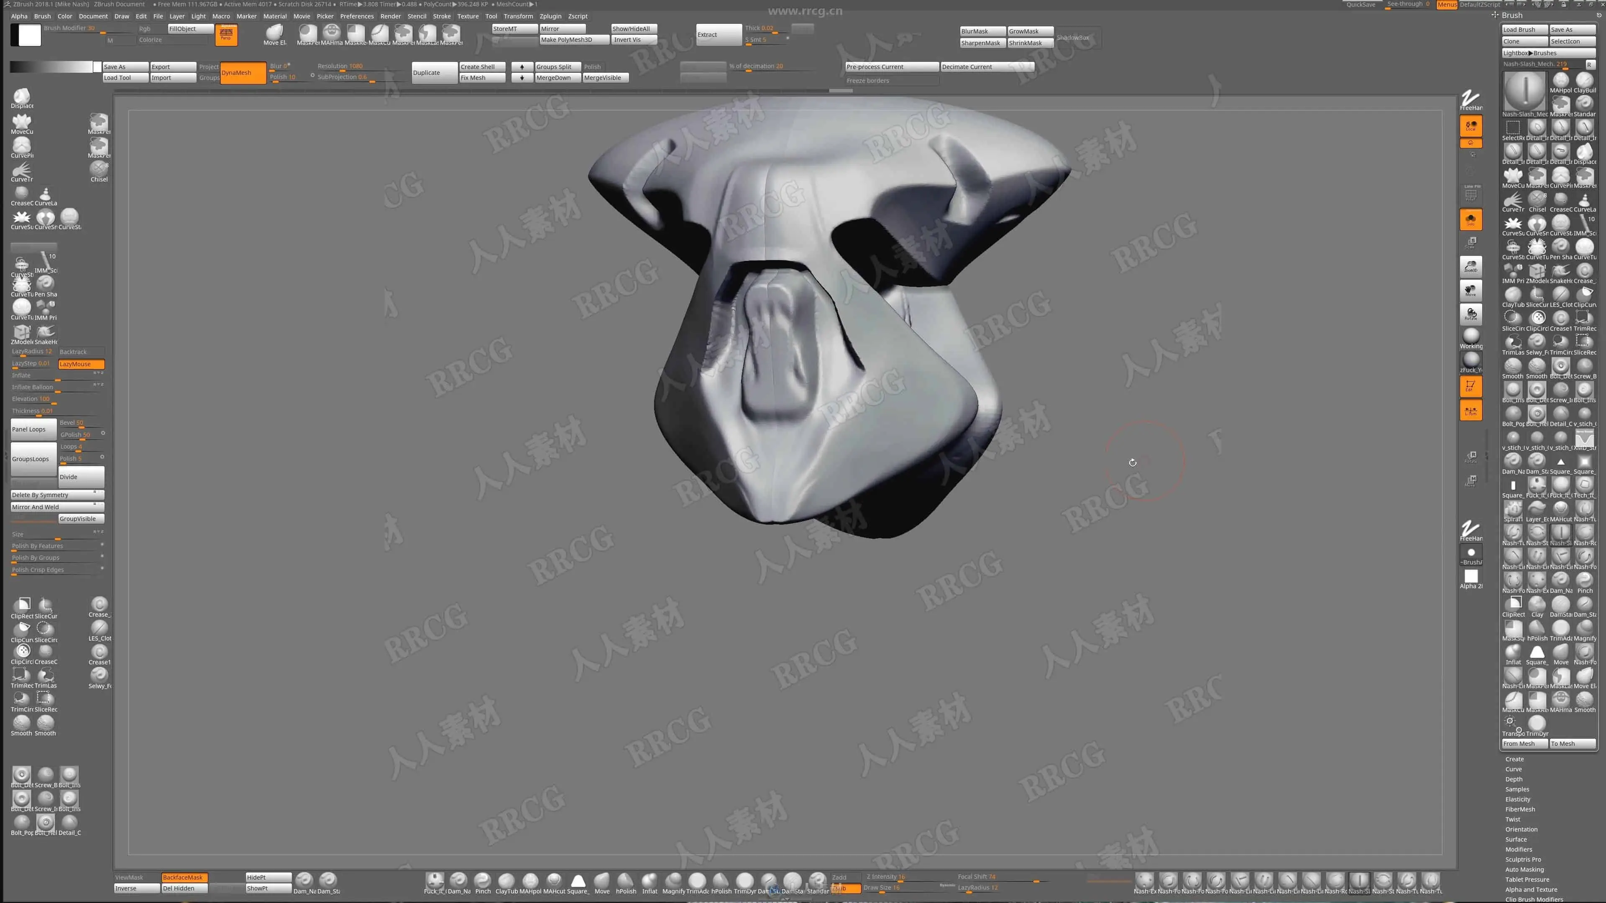This screenshot has height=903, width=1606.
Task: Select the MoveCu brush in left panel
Action: (x=22, y=122)
